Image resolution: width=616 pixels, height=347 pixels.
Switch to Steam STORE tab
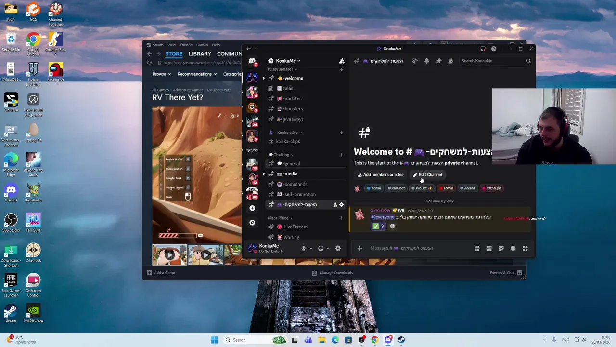174,54
